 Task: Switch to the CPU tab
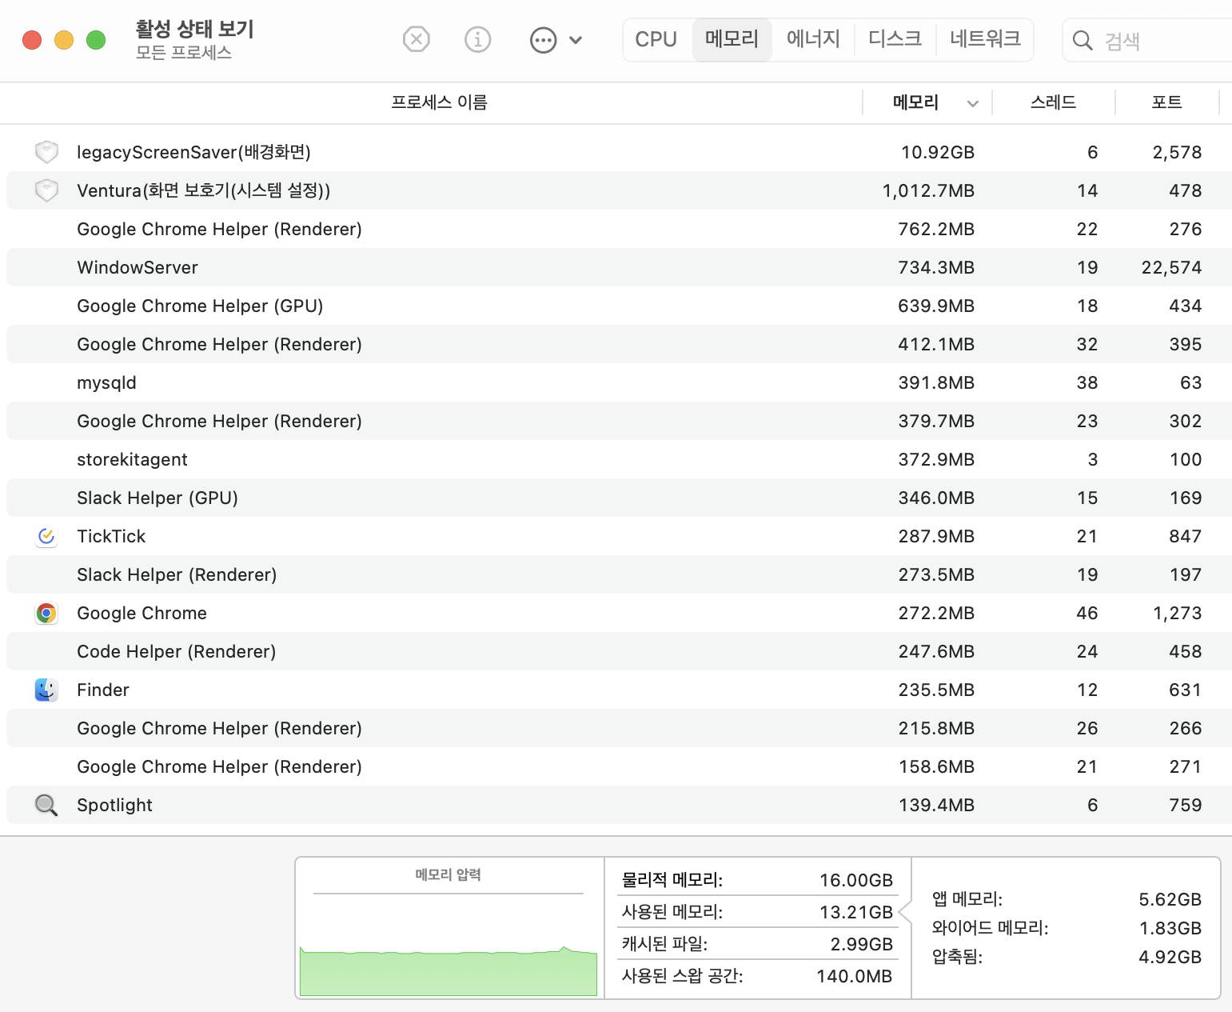tap(656, 39)
